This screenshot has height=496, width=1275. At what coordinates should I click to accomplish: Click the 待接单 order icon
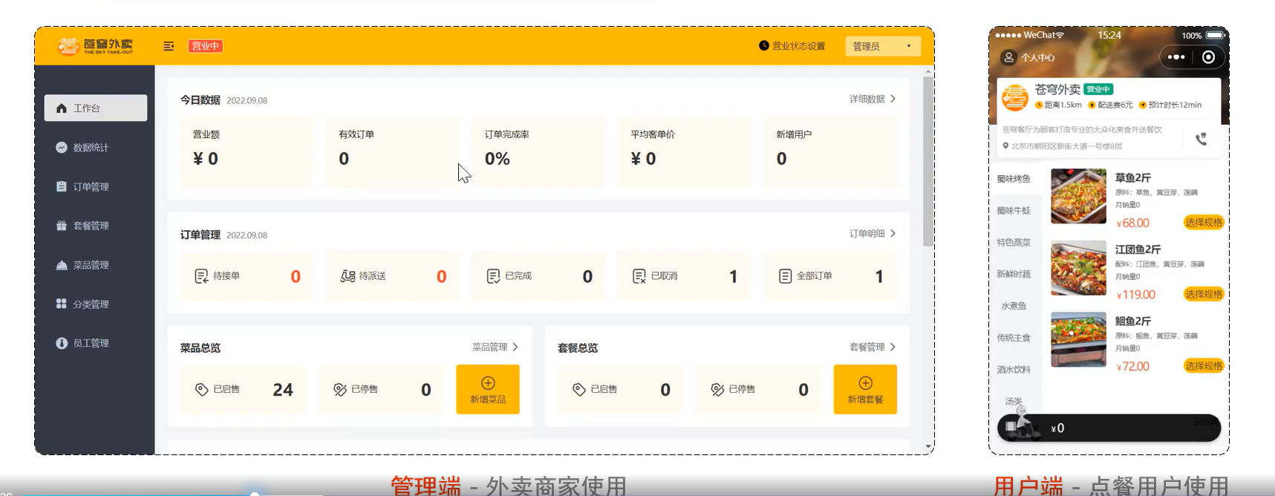click(x=201, y=276)
